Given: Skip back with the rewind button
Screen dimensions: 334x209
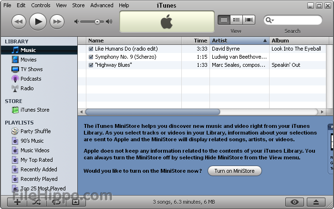Looking at the screenshot, I should [x=19, y=22].
